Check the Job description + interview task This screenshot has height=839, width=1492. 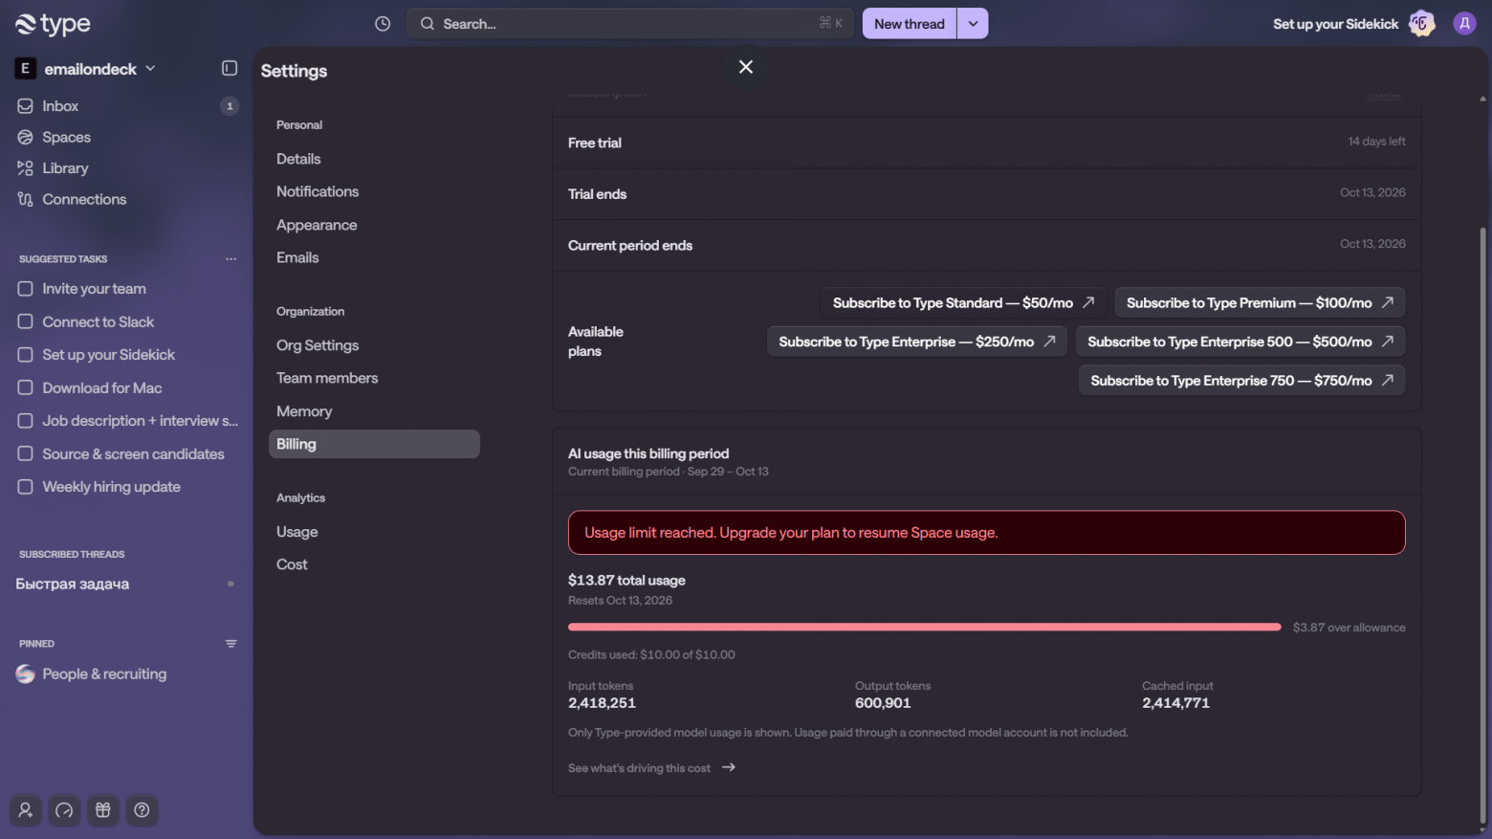click(26, 421)
